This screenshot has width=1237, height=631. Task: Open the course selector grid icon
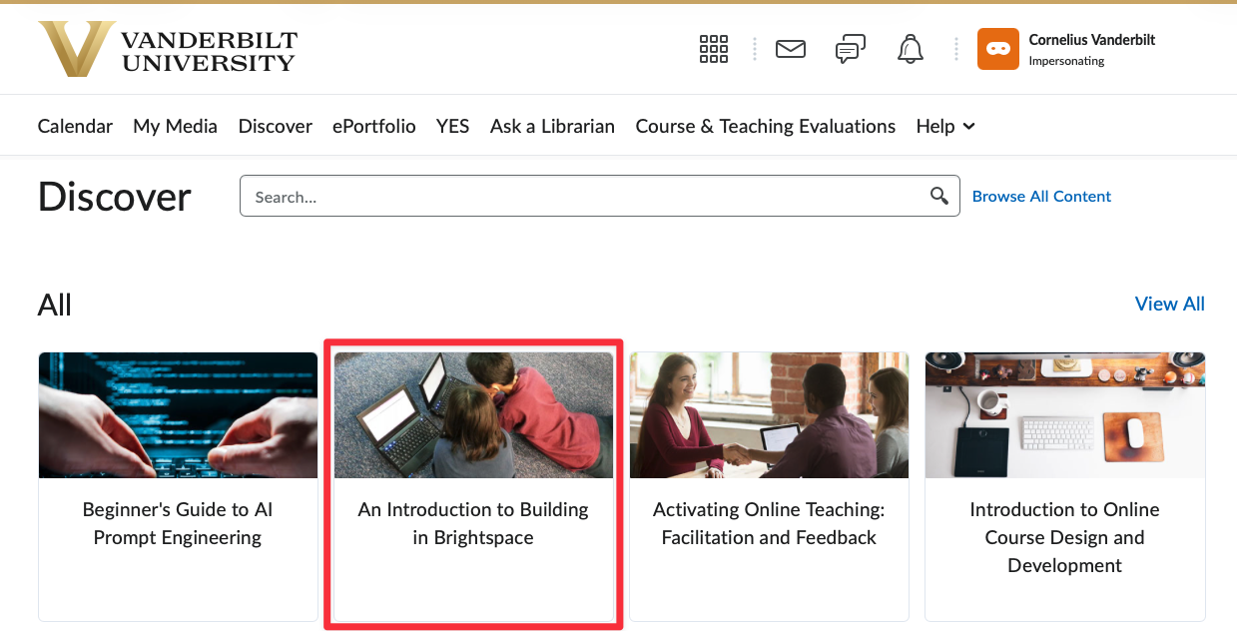(714, 49)
